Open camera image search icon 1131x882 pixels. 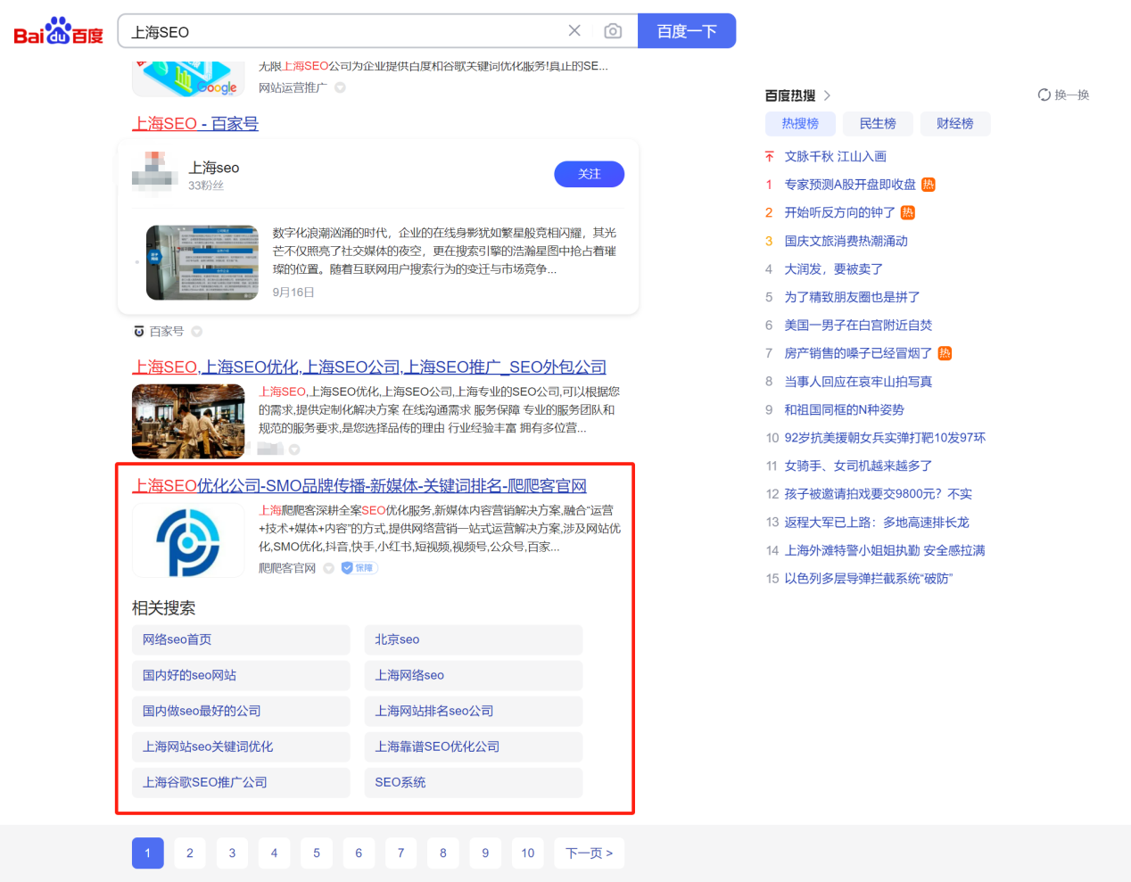(613, 31)
